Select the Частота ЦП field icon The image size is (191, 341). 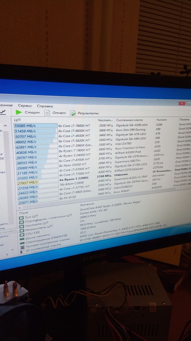[21, 226]
